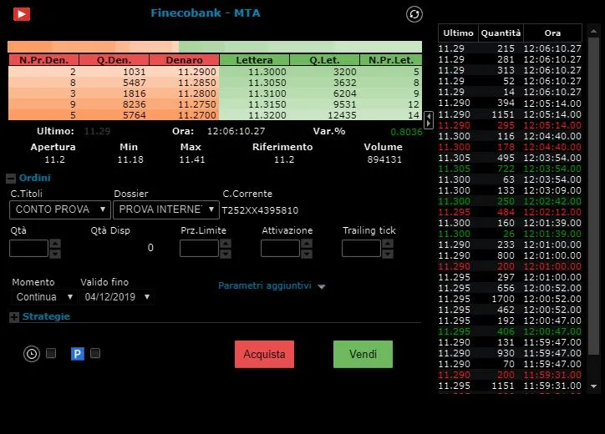Open the Valido fino date dropdown
This screenshot has width=605, height=434.
[x=117, y=297]
